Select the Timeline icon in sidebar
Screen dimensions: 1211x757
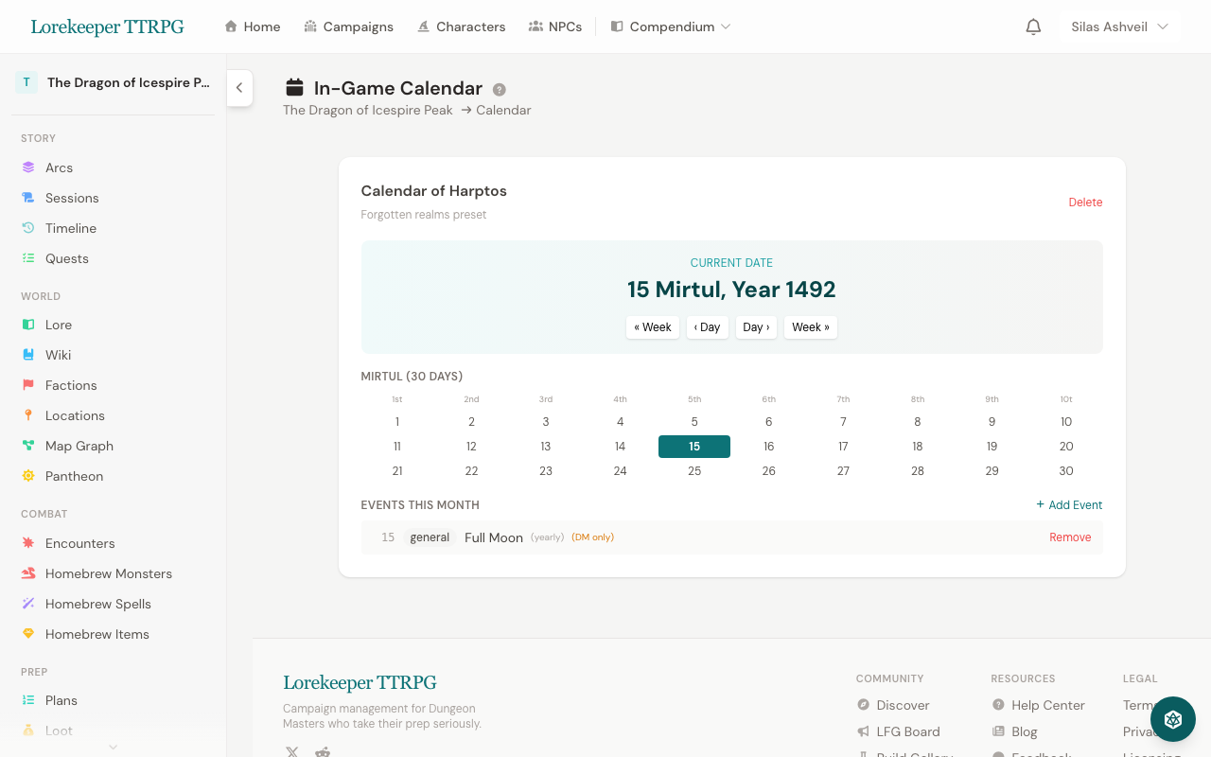click(x=27, y=228)
